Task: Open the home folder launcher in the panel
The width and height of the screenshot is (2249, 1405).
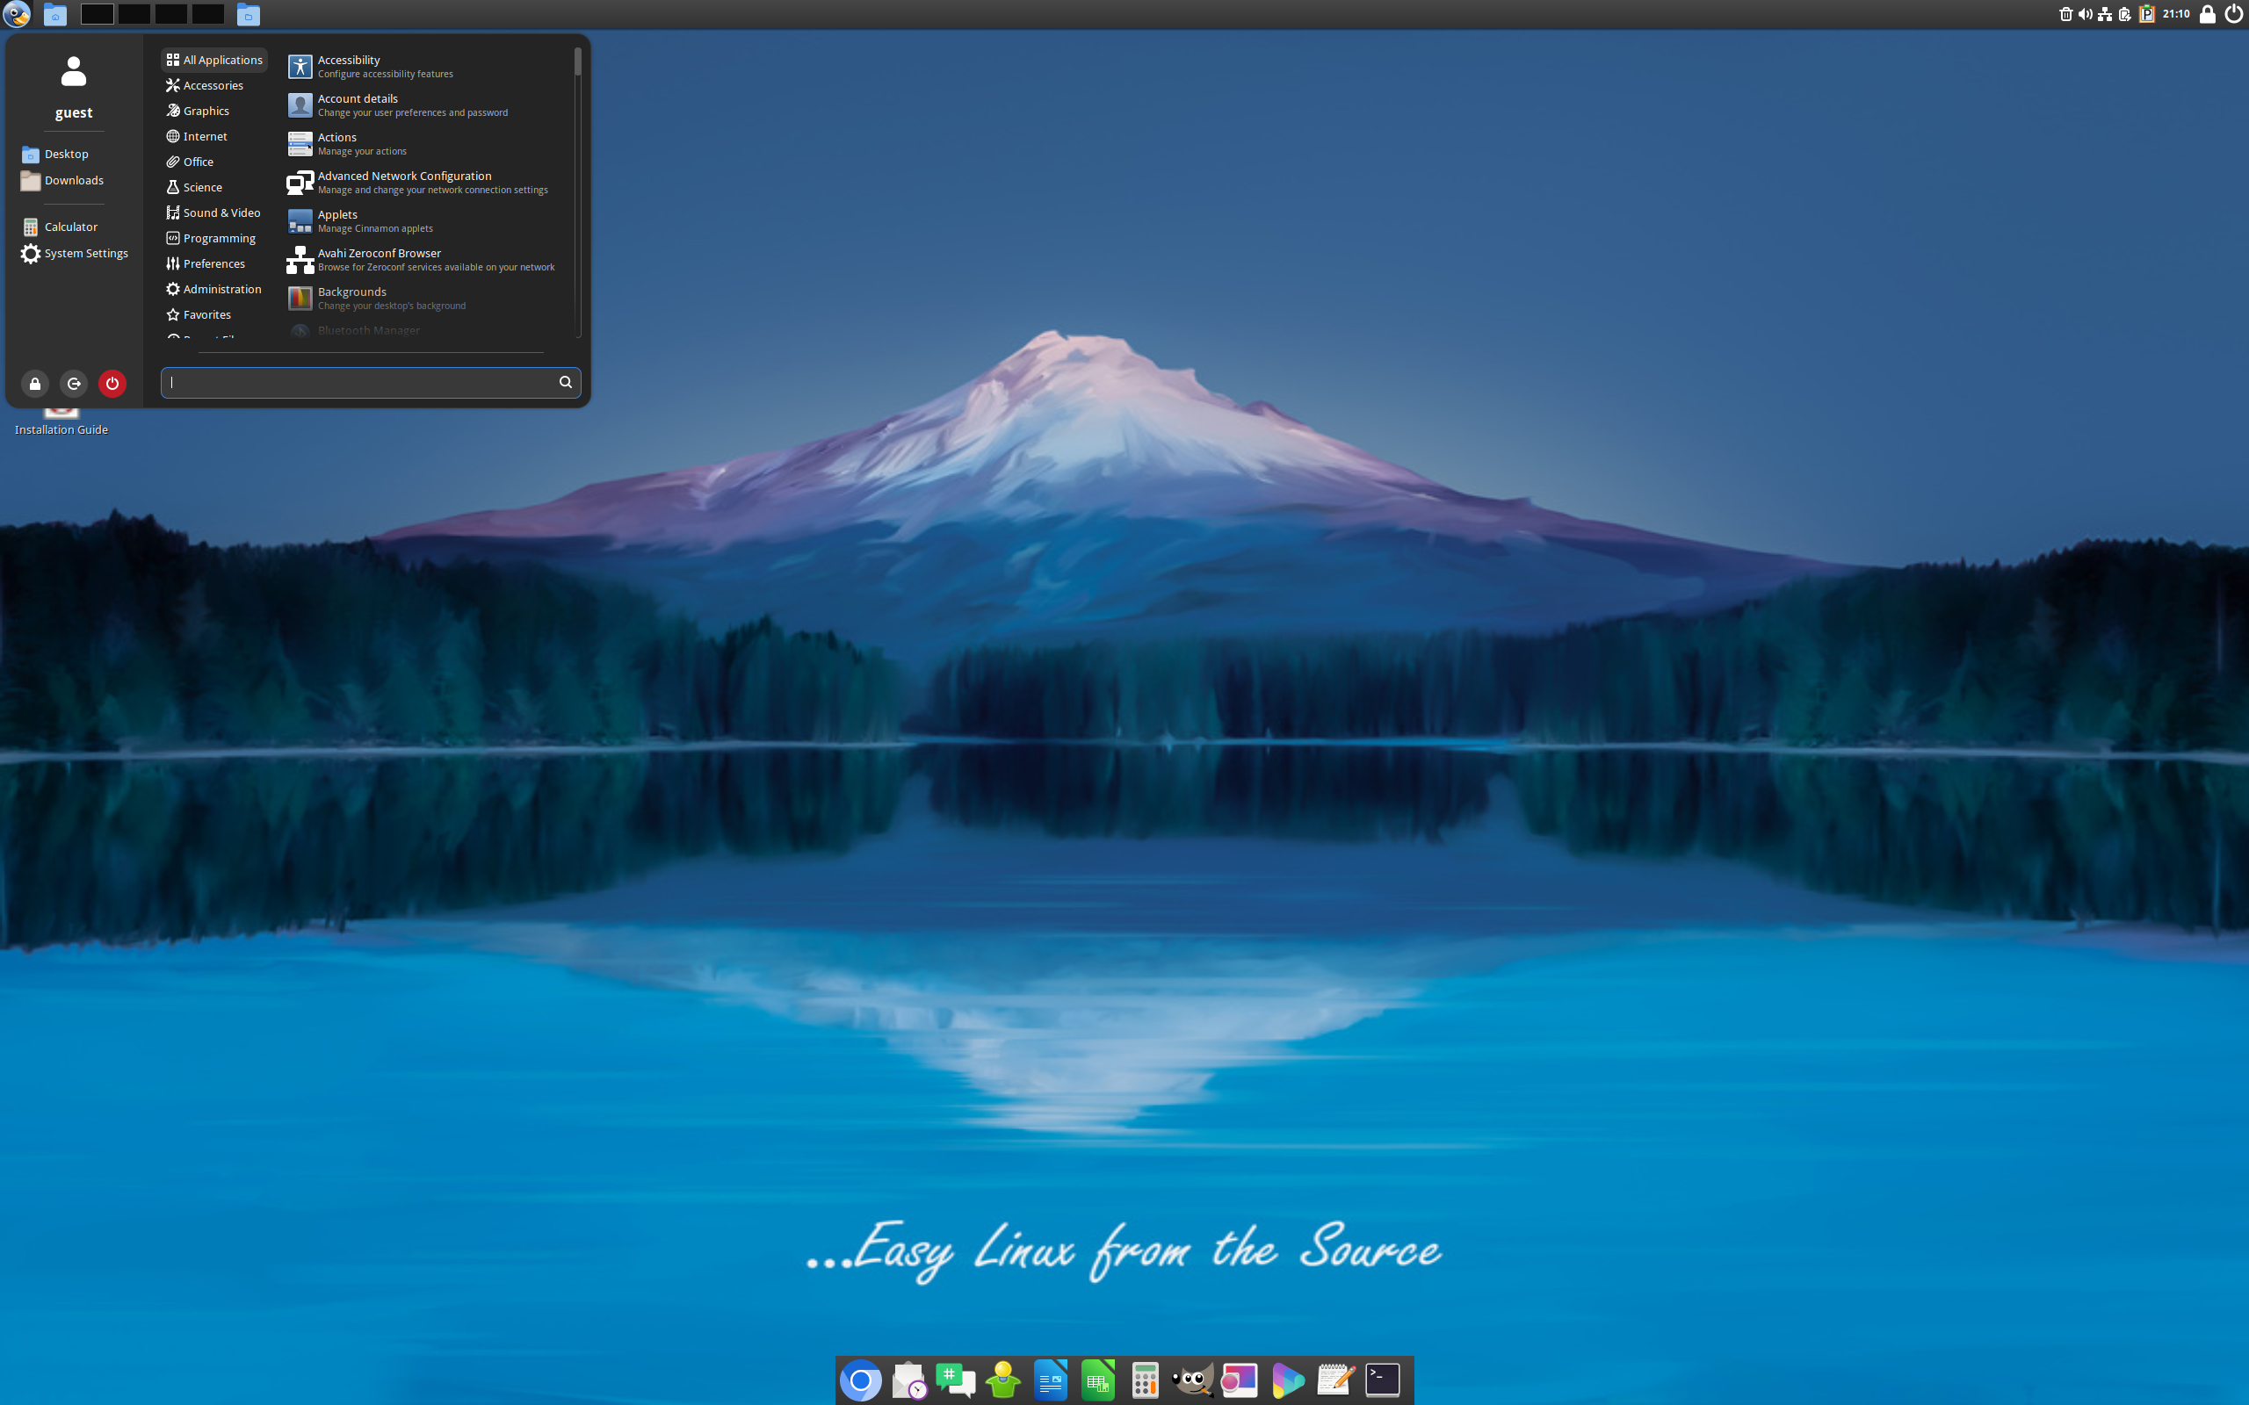Action: tap(54, 14)
